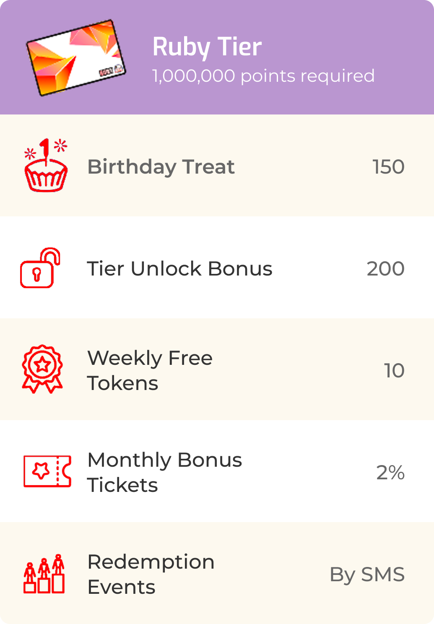The width and height of the screenshot is (434, 624).
Task: Open the Redemption Events benefit
Action: [x=151, y=574]
